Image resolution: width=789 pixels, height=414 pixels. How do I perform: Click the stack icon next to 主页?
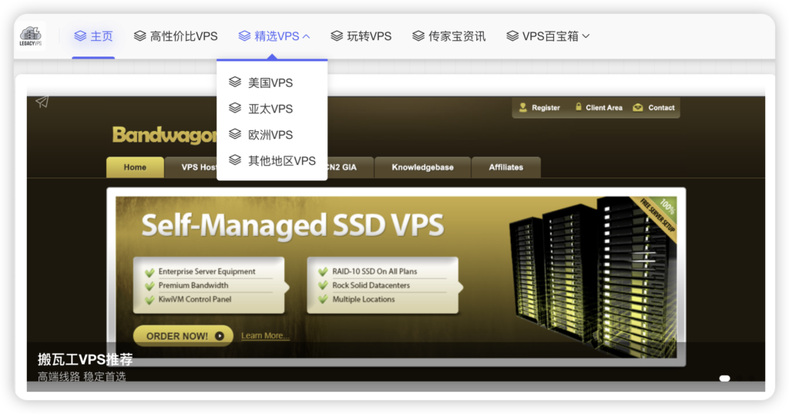80,35
